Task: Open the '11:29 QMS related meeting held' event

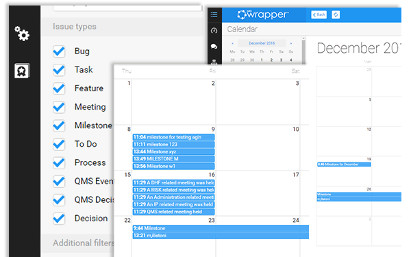Action: tap(173, 212)
